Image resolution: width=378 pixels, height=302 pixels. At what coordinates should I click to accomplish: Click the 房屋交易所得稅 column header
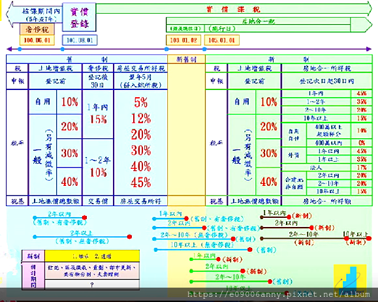(x=140, y=68)
